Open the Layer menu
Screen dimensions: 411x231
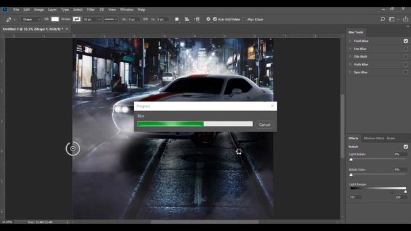coord(52,10)
